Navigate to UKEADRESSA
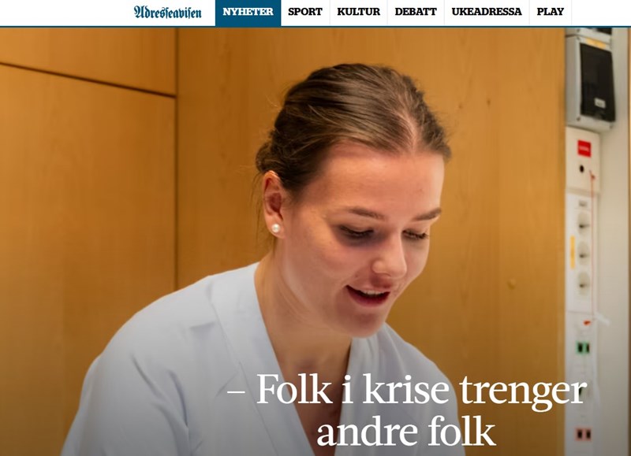Image resolution: width=631 pixels, height=456 pixels. (486, 12)
